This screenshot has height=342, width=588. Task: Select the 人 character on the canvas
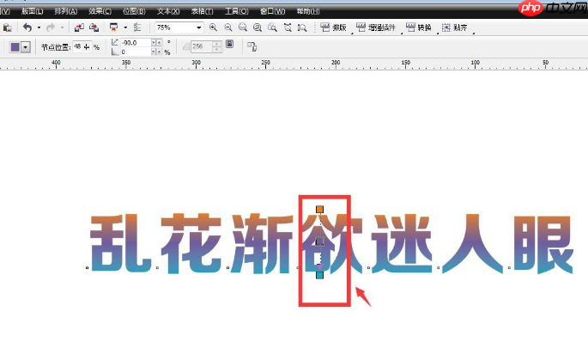[x=472, y=243]
